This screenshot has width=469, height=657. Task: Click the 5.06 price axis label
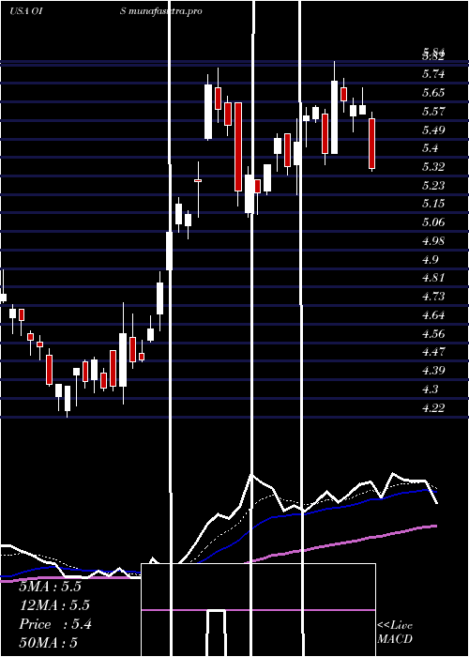(433, 222)
